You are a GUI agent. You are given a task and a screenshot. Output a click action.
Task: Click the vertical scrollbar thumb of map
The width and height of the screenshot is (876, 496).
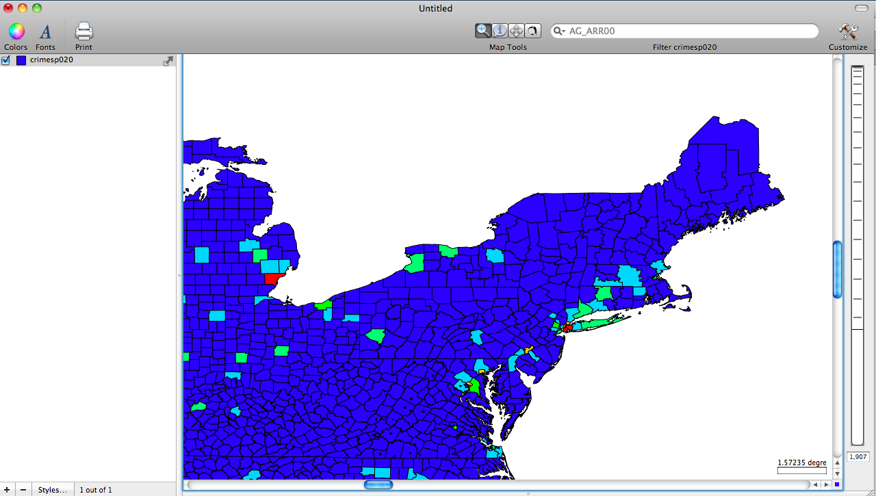(837, 269)
